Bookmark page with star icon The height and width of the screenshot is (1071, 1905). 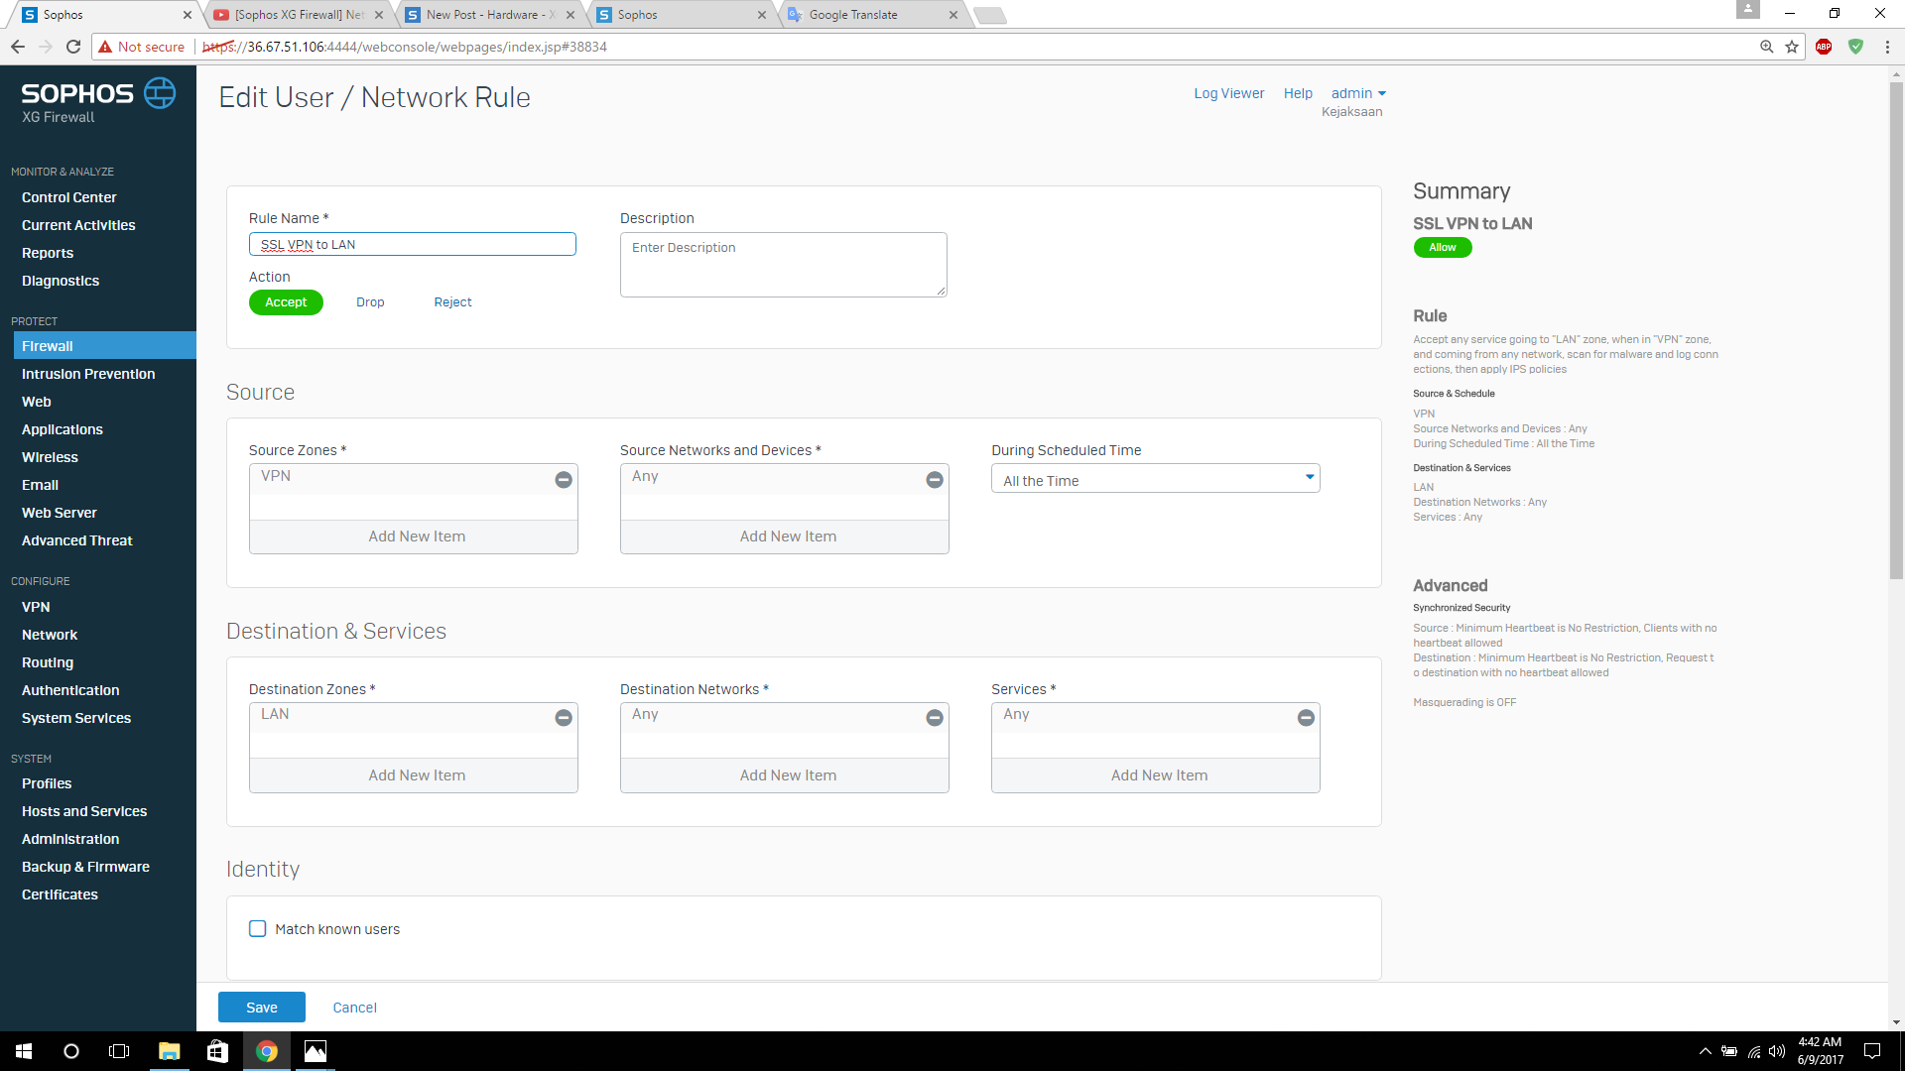[1792, 47]
